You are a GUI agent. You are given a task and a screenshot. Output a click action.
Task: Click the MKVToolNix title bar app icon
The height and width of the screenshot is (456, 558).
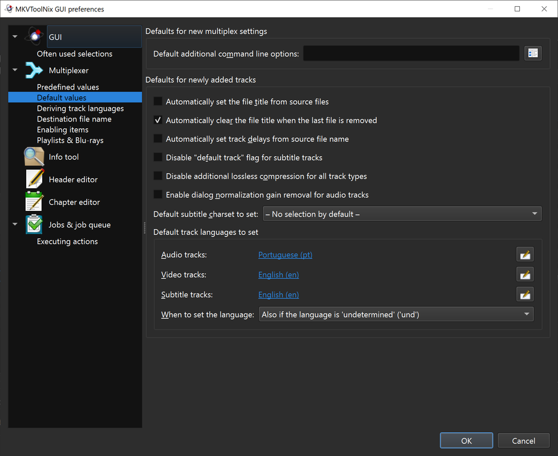tap(9, 9)
